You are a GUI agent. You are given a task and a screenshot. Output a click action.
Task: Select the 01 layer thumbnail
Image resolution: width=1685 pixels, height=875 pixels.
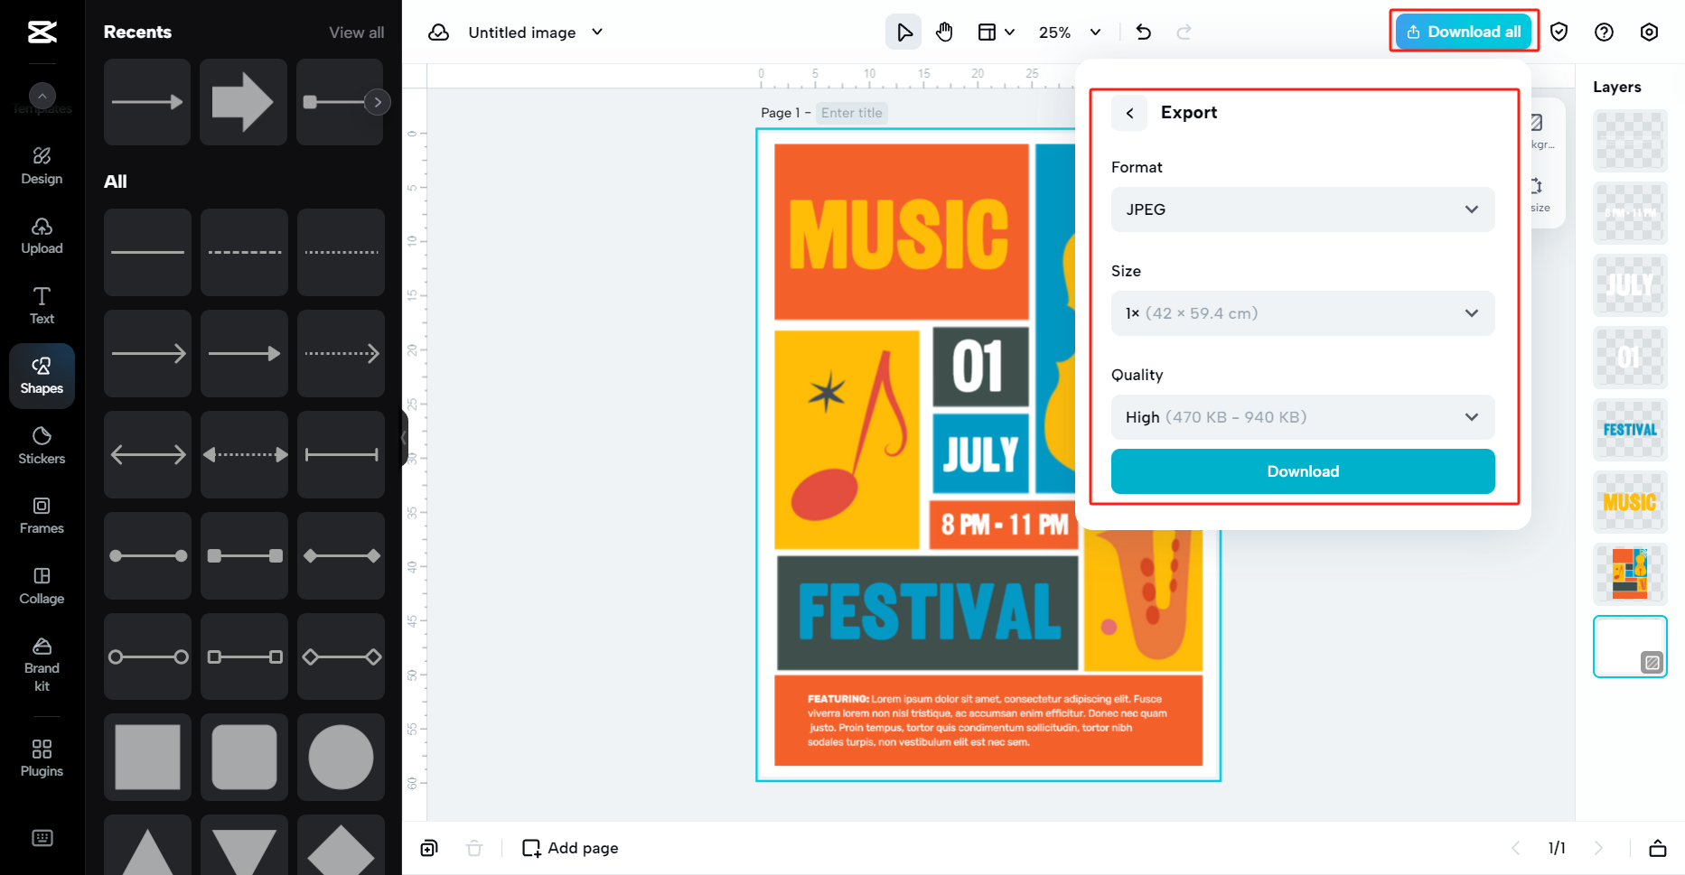1630,358
